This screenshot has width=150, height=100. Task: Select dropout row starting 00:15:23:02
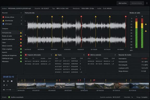(x=38, y=64)
